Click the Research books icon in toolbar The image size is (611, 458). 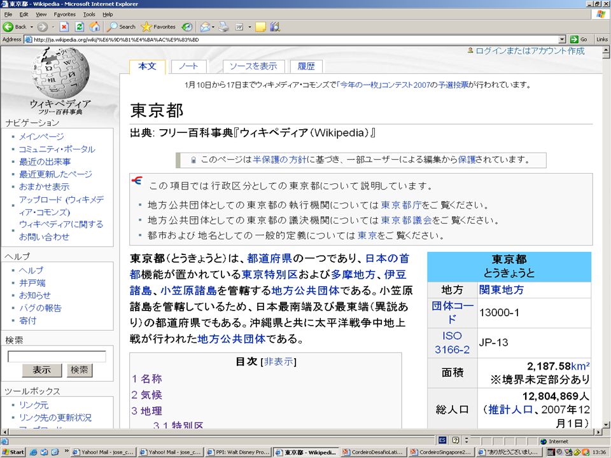click(275, 27)
